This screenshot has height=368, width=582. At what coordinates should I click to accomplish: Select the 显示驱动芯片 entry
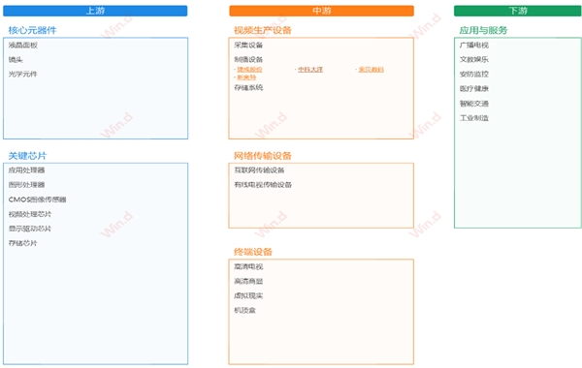pyautogui.click(x=30, y=229)
